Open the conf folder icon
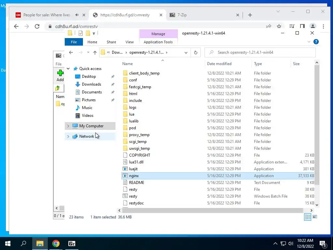This screenshot has width=333, height=250. tap(125, 80)
